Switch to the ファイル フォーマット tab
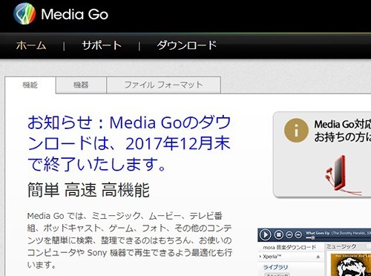Image resolution: width=371 pixels, height=276 pixels. [x=163, y=85]
